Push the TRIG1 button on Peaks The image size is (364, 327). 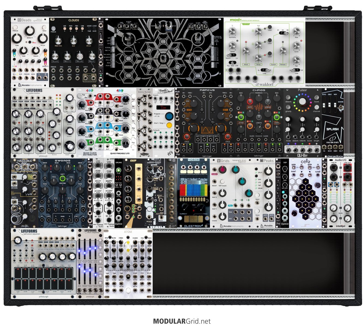257,195
